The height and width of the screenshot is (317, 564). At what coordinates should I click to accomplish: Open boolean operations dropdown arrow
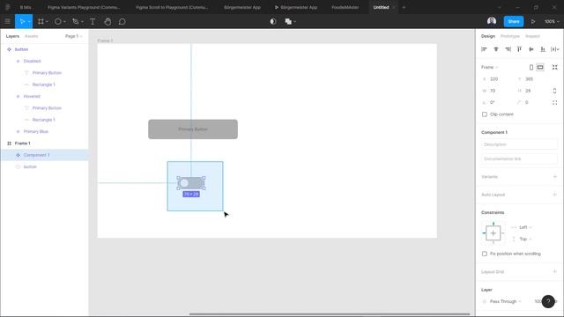point(295,22)
